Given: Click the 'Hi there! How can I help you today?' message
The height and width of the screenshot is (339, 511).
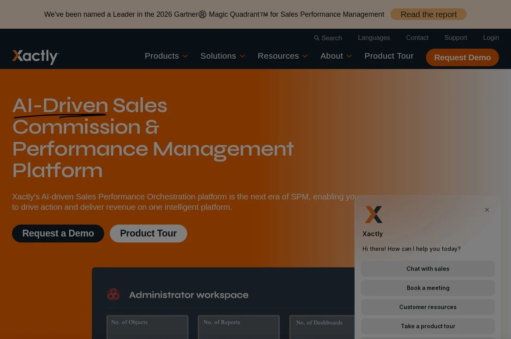Looking at the screenshot, I should (x=412, y=249).
